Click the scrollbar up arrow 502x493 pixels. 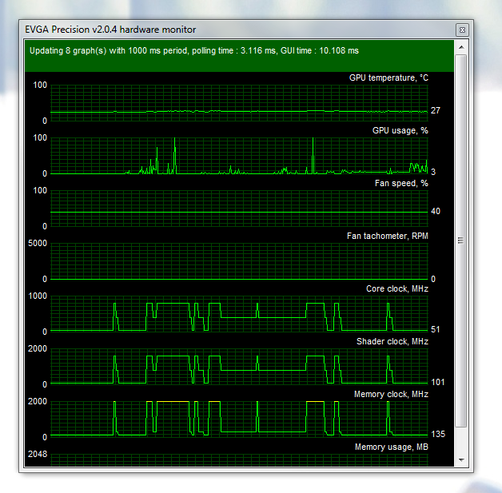pyautogui.click(x=461, y=47)
